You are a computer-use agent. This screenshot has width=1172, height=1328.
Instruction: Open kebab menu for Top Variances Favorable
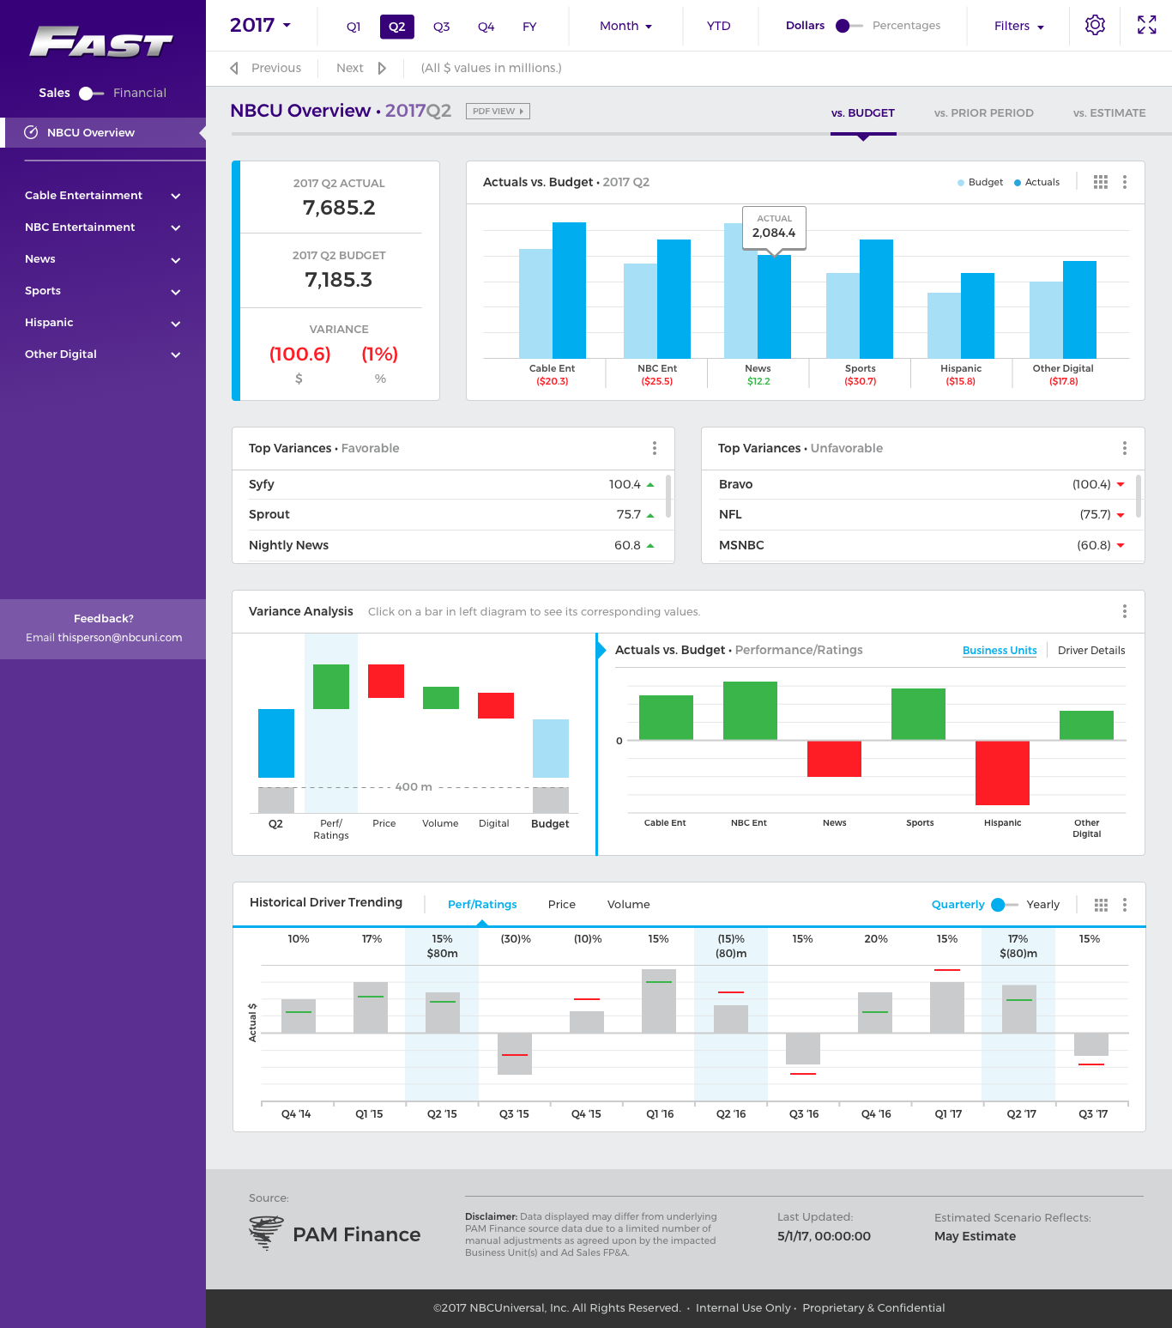pos(655,448)
